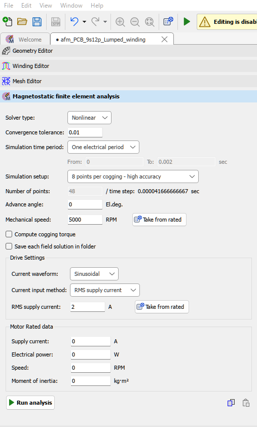The height and width of the screenshot is (427, 257).
Task: Open the Simulation time period dropdown
Action: click(103, 147)
